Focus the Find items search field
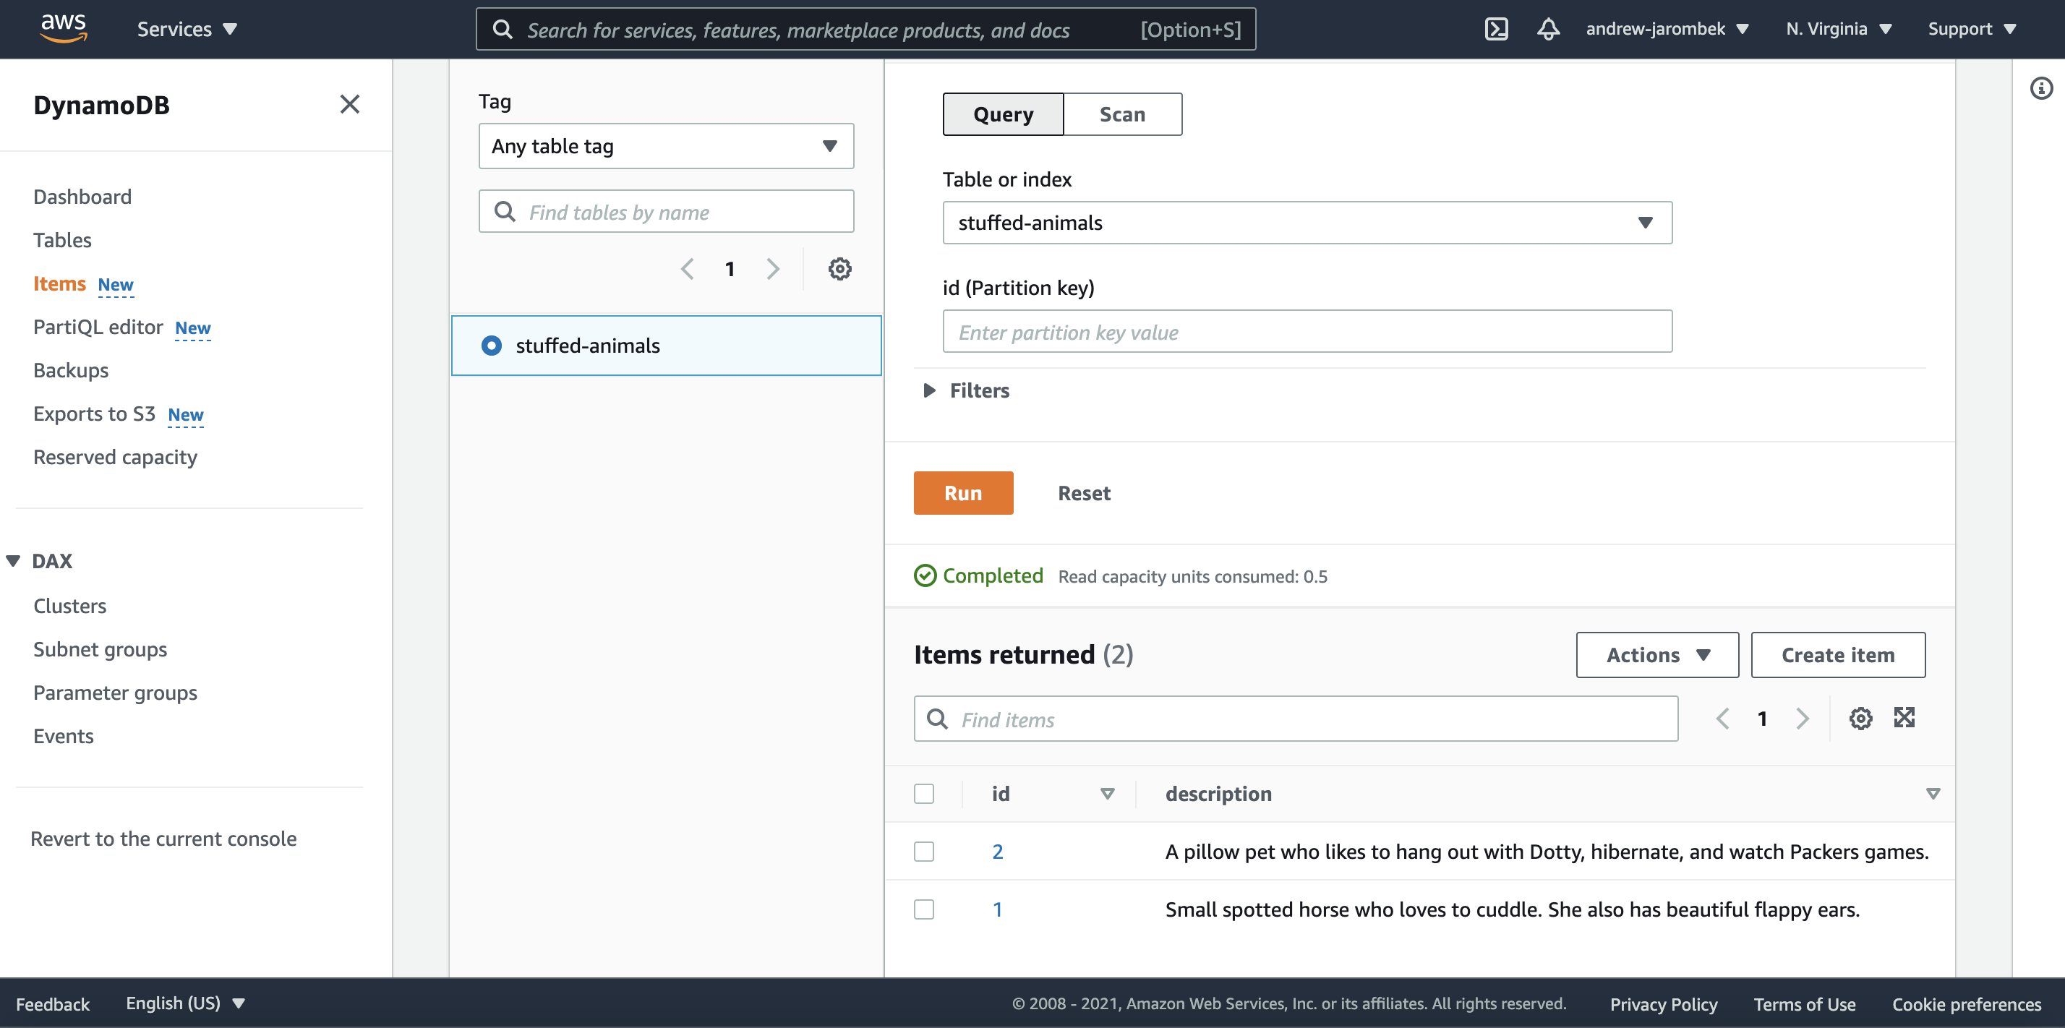This screenshot has height=1028, width=2065. (1296, 719)
